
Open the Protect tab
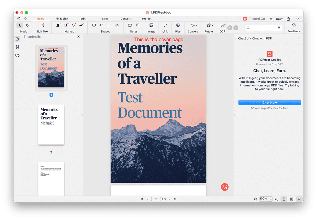(147, 19)
